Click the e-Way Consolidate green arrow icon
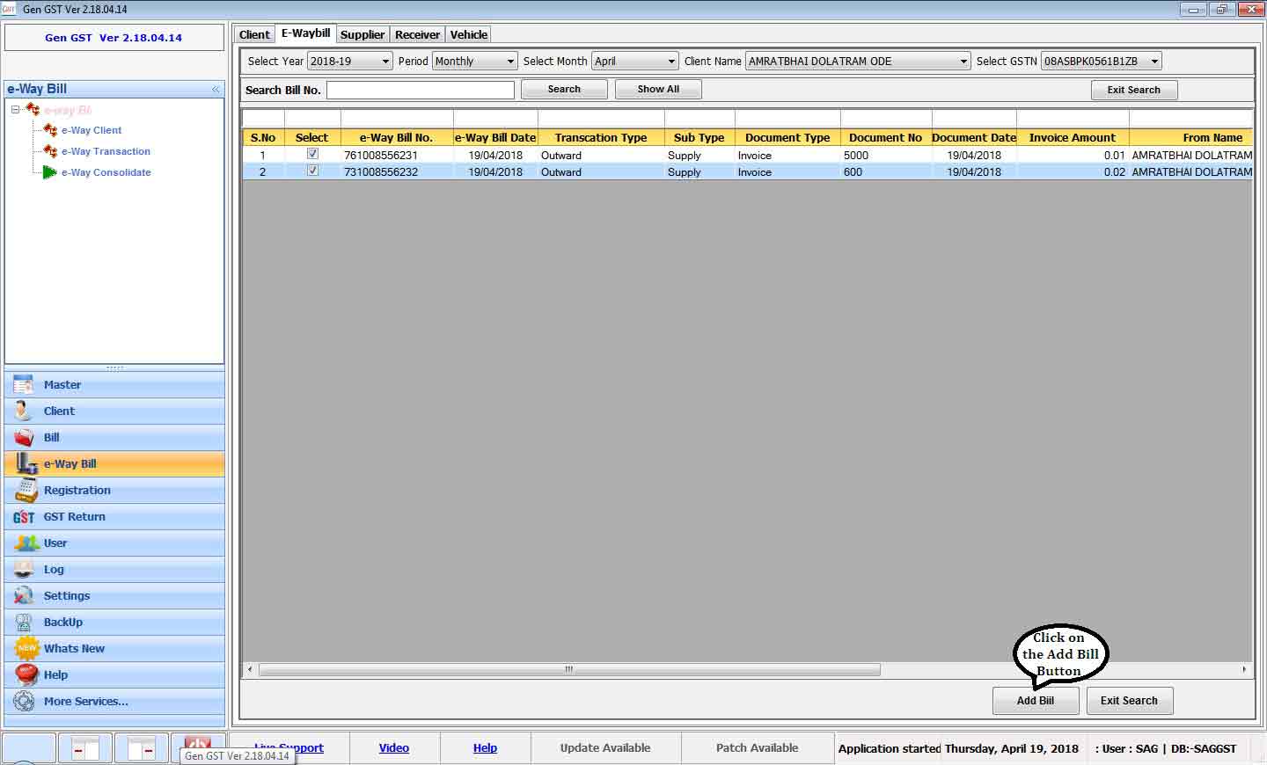The image size is (1267, 765). (49, 172)
